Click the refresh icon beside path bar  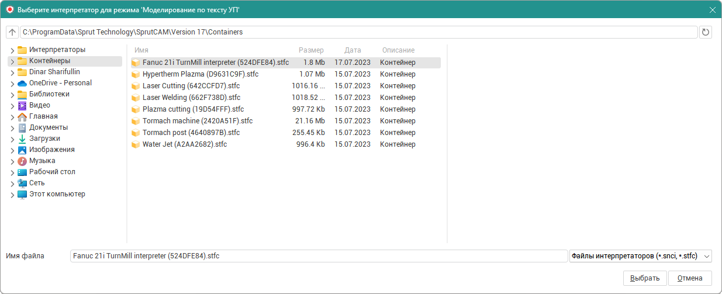[706, 32]
